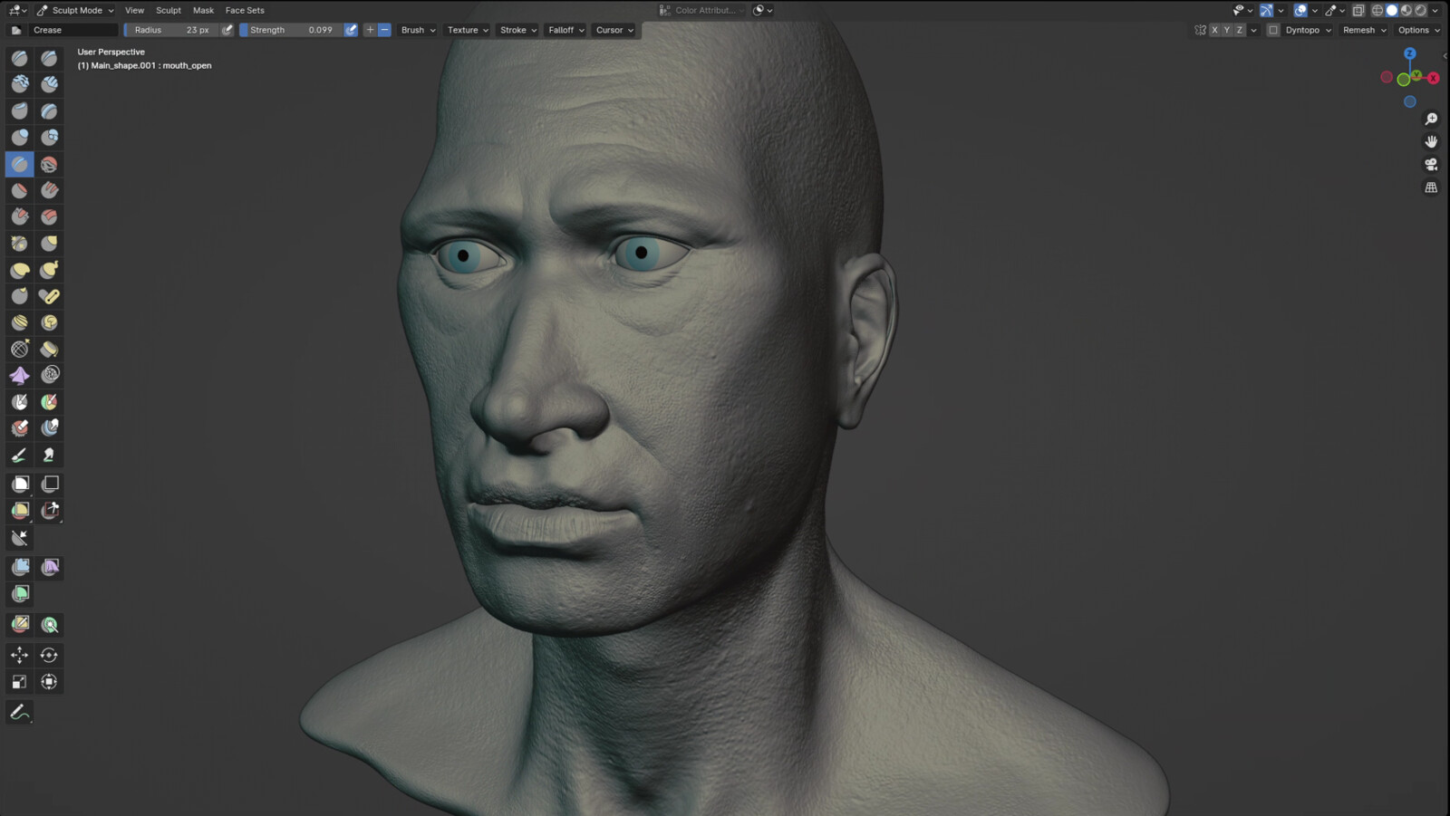This screenshot has width=1450, height=816.
Task: Open the Sculpt menu
Action: point(169,10)
